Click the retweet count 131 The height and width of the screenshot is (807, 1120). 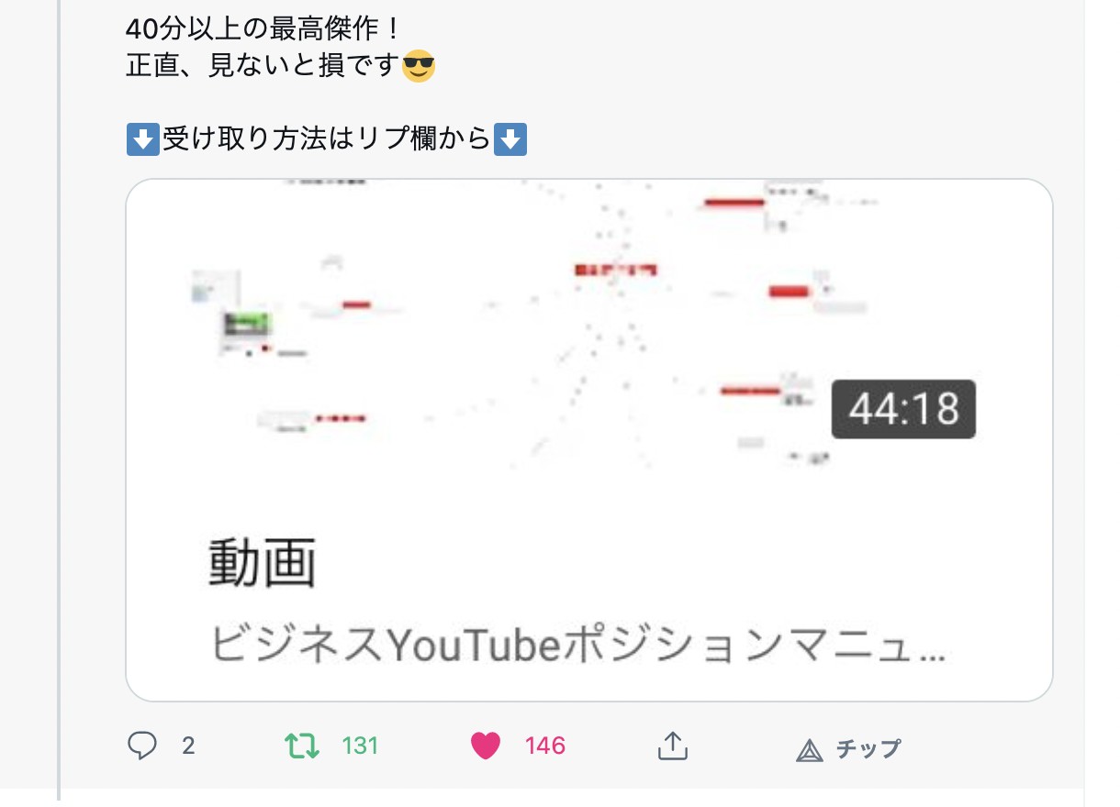[360, 746]
